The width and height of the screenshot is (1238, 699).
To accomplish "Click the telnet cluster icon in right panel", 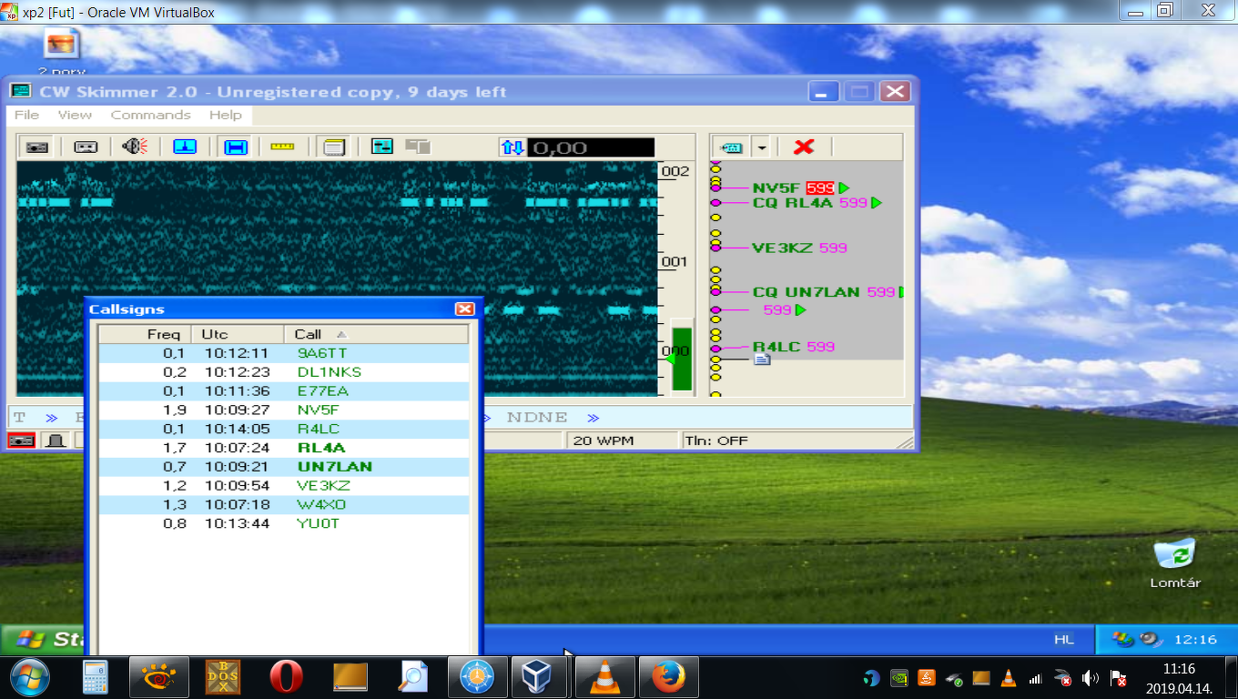I will [731, 147].
